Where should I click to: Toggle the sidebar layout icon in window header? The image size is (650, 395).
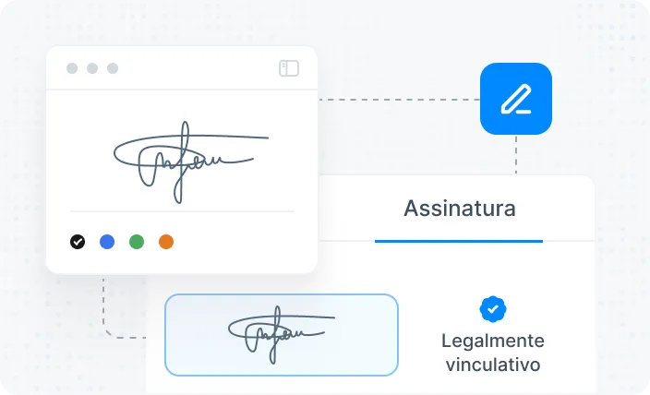pyautogui.click(x=289, y=68)
